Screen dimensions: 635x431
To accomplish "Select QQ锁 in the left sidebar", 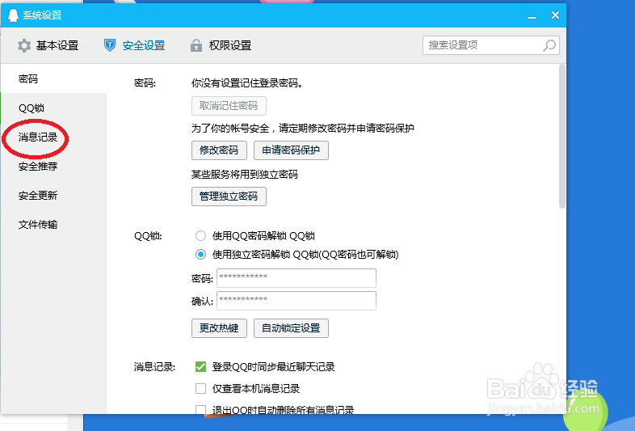I will [53, 108].
